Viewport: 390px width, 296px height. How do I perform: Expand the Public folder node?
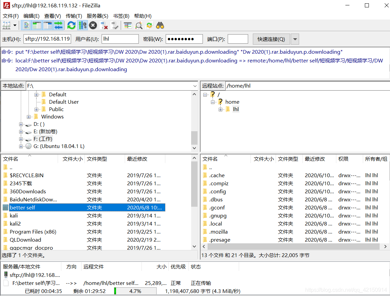(x=36, y=109)
